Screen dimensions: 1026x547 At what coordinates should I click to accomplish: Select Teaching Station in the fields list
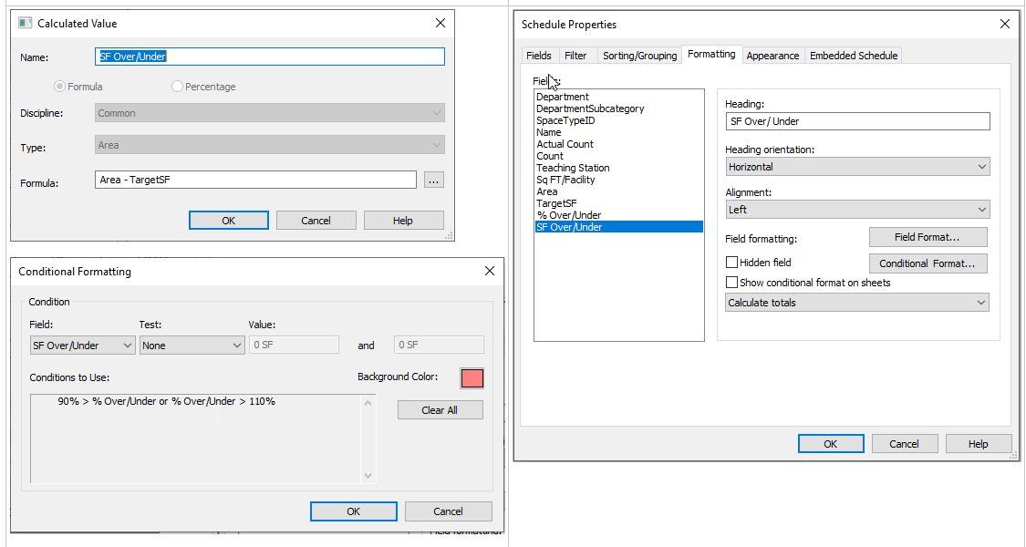pyautogui.click(x=573, y=168)
